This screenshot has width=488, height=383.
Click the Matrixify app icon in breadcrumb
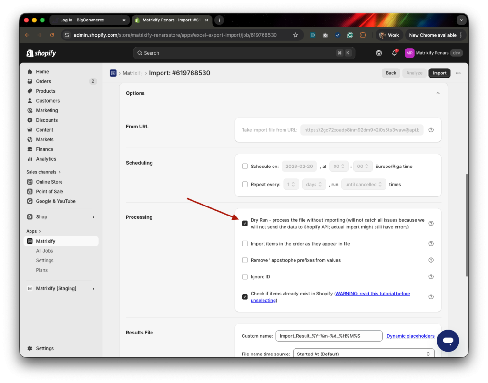113,73
